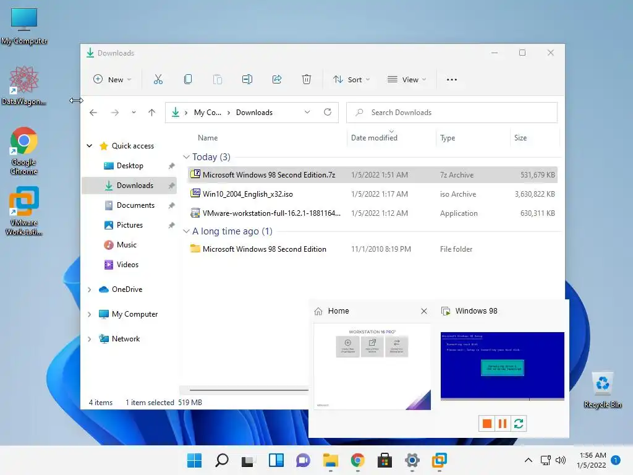Viewport: 633px width, 475px height.
Task: Expand the Network tree node
Action: point(90,339)
